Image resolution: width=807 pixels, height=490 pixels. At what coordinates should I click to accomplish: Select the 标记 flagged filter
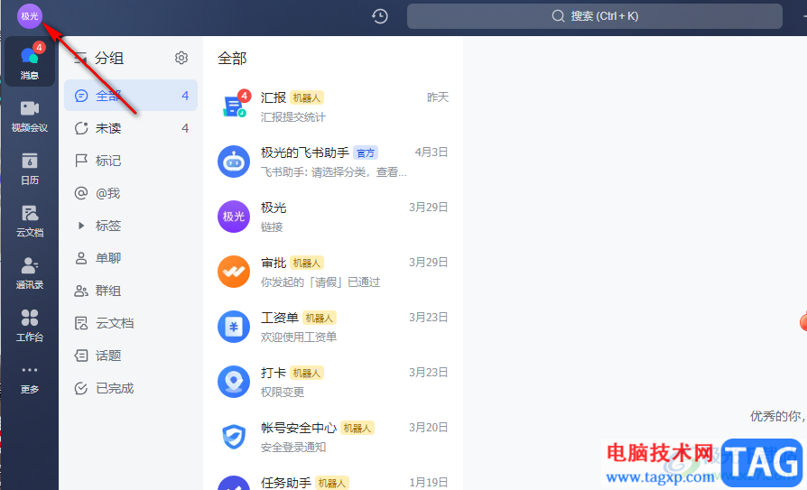click(x=131, y=161)
